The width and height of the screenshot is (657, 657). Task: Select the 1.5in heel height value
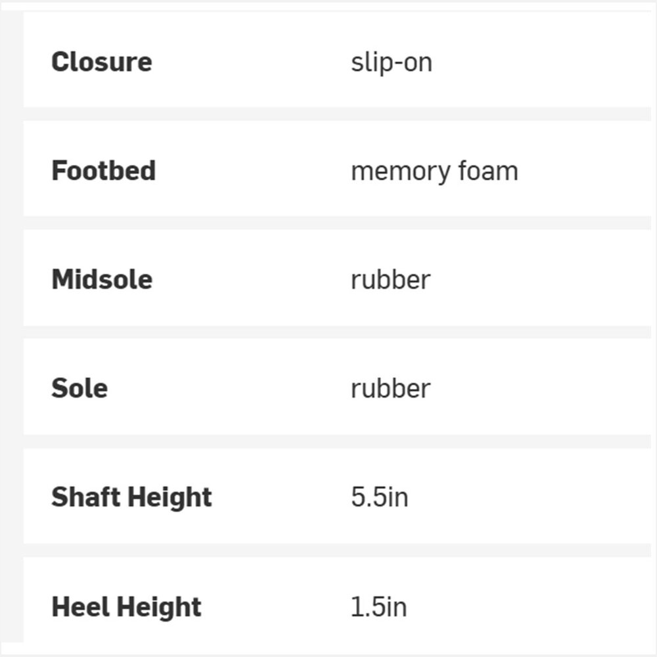click(378, 606)
